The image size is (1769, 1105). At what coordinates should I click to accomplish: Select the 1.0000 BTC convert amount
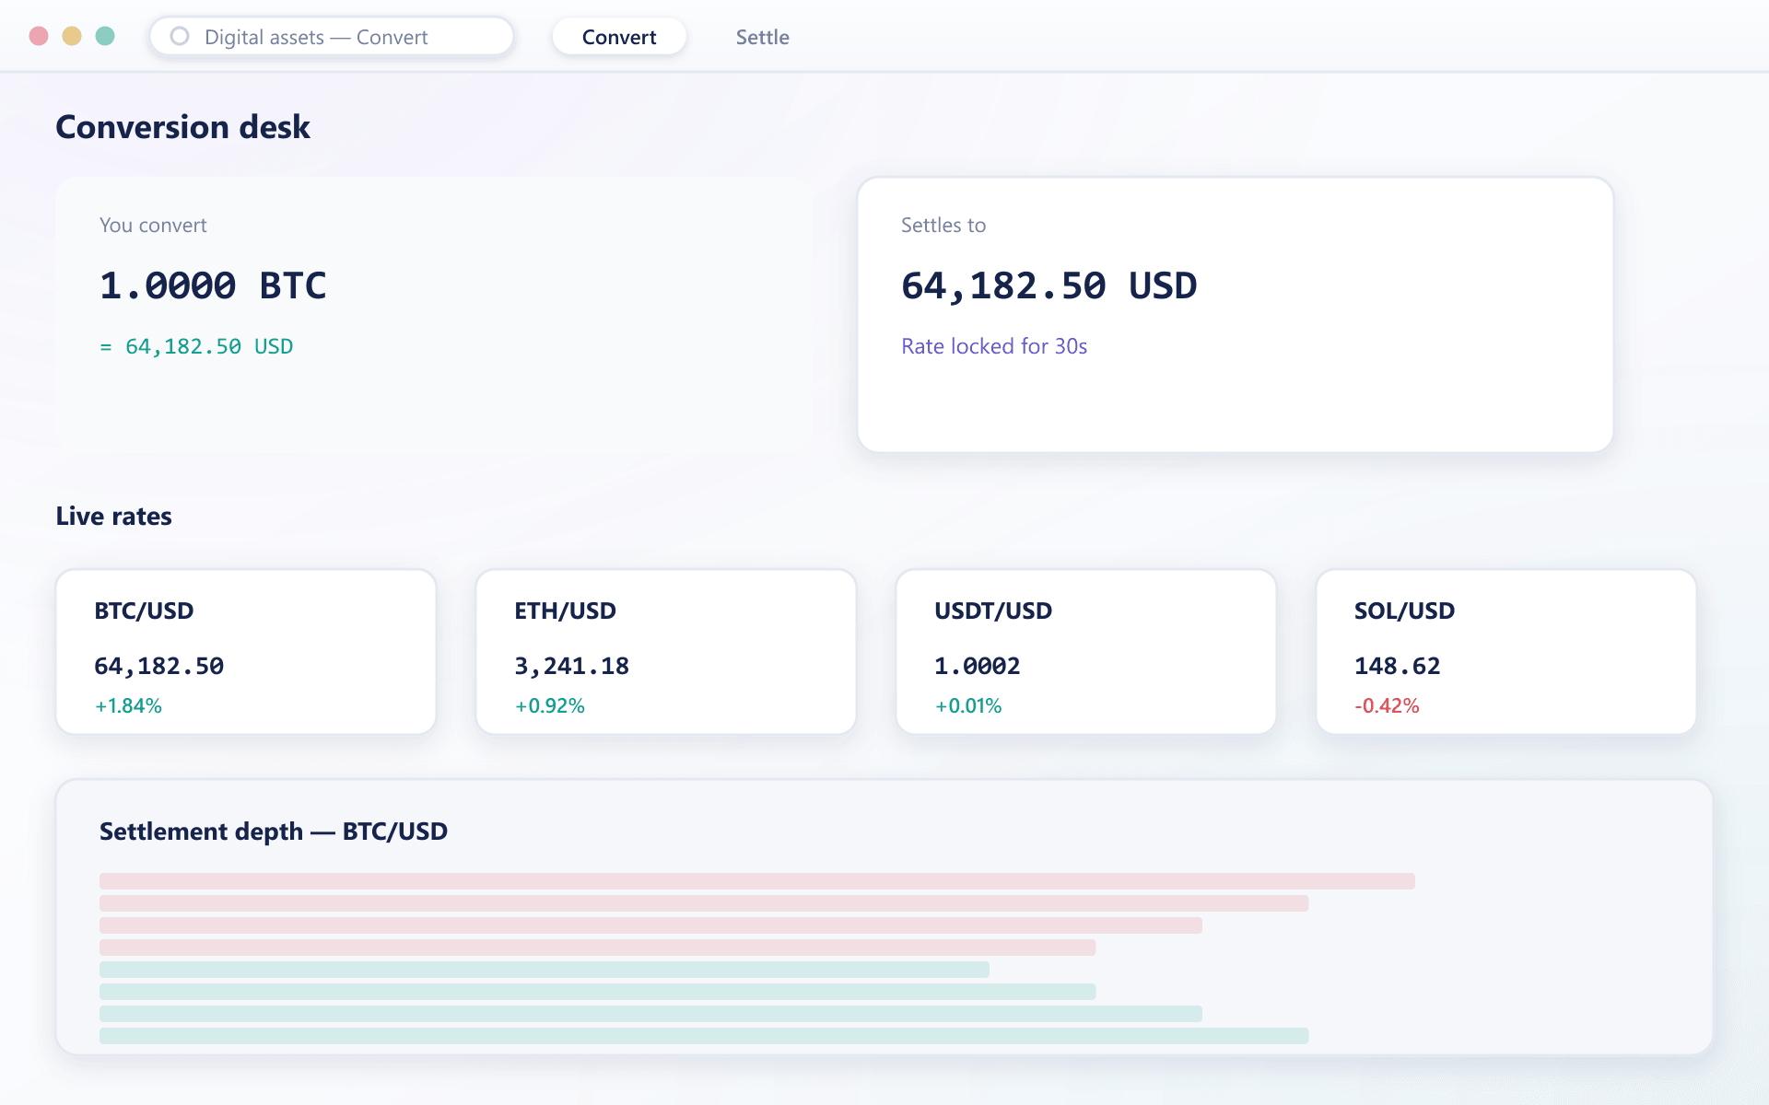click(x=213, y=285)
